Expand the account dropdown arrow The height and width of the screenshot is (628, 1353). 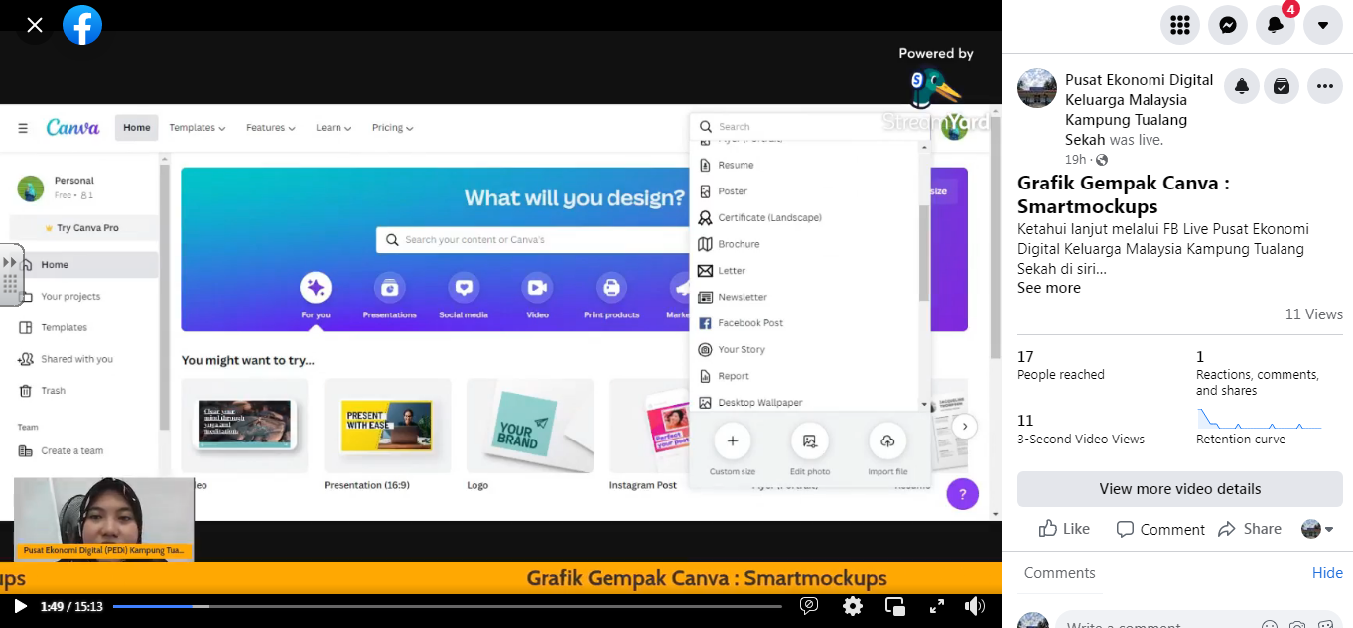1323,25
